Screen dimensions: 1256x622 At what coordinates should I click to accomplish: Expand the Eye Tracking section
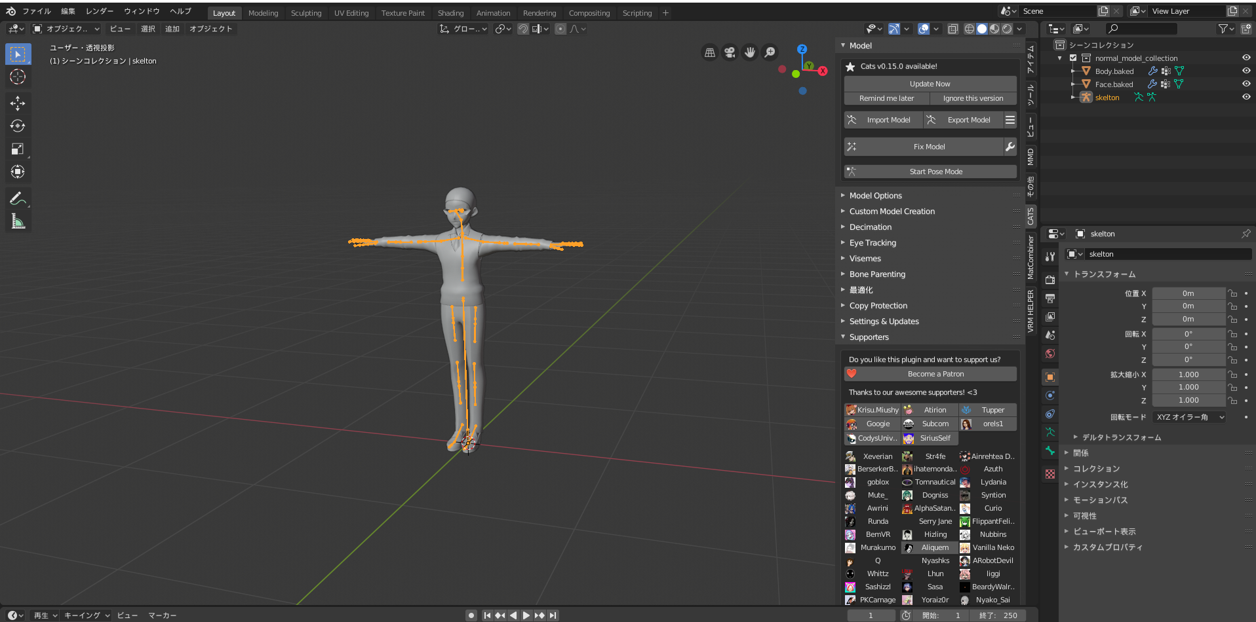click(x=873, y=242)
